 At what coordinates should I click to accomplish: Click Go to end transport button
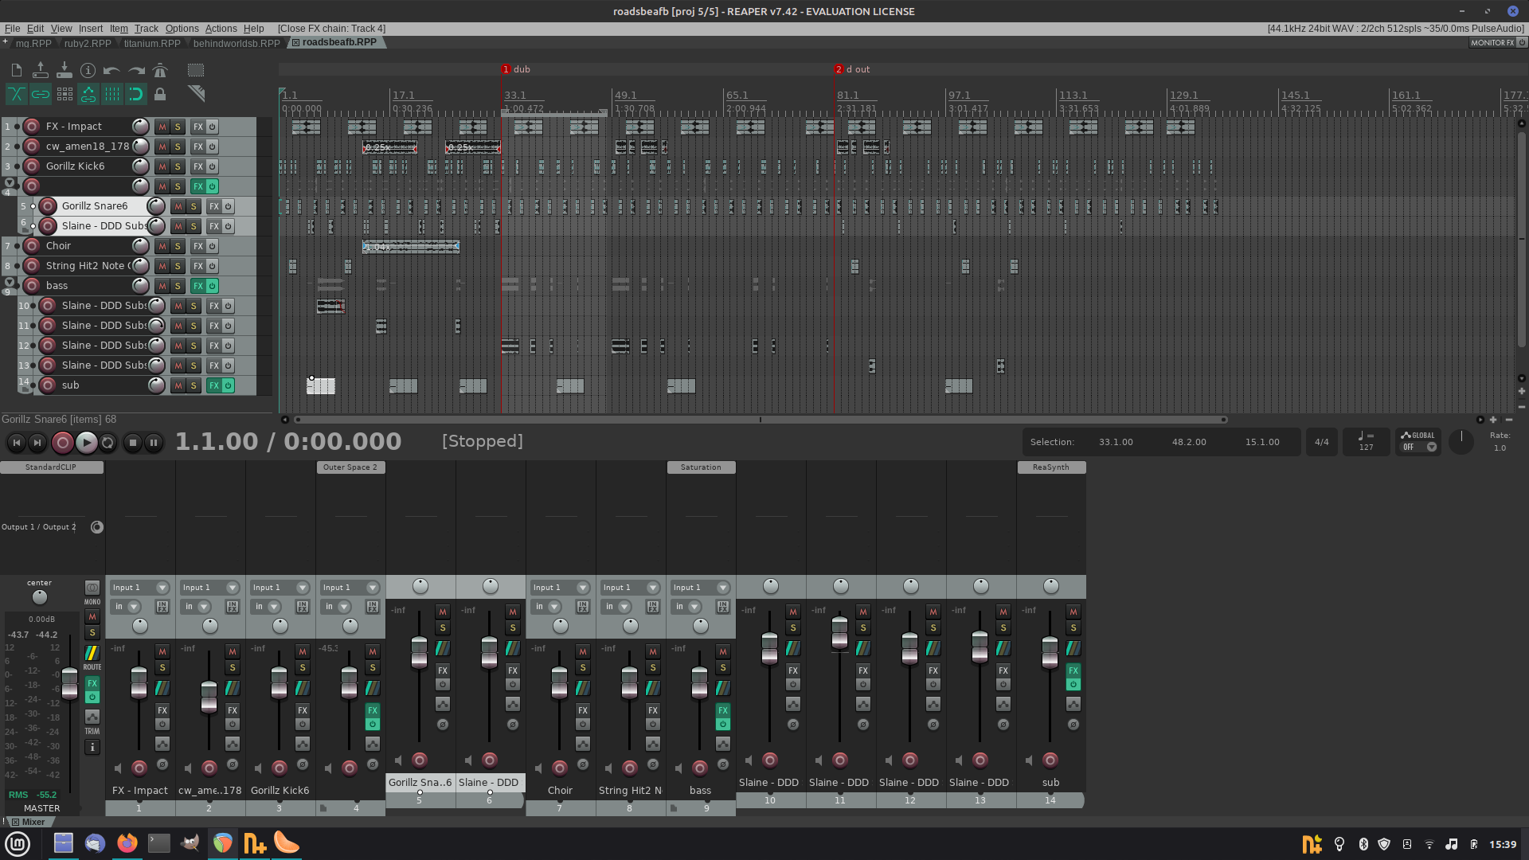coord(37,443)
